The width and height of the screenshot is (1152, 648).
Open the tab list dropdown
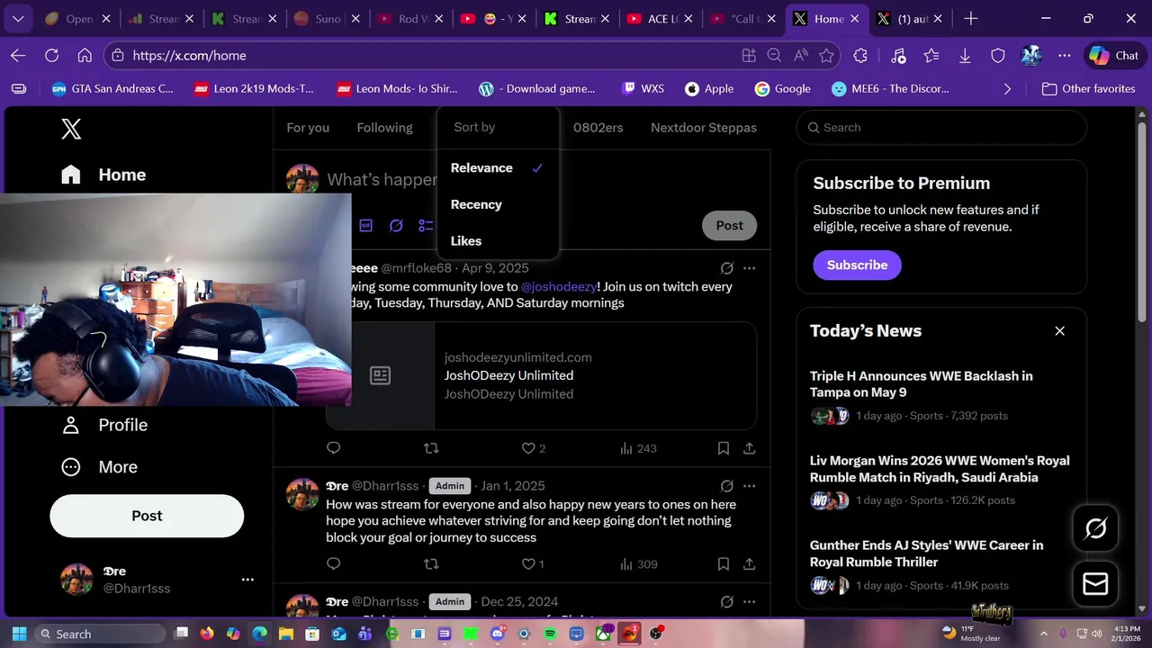pyautogui.click(x=18, y=19)
